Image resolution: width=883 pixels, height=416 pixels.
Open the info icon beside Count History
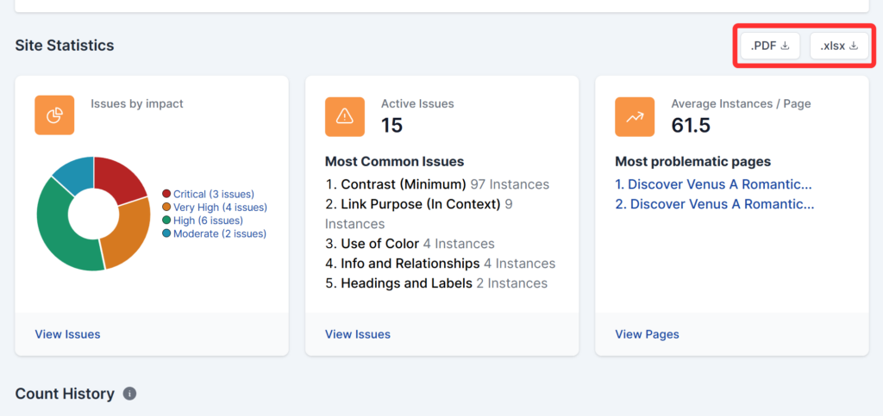pos(129,394)
